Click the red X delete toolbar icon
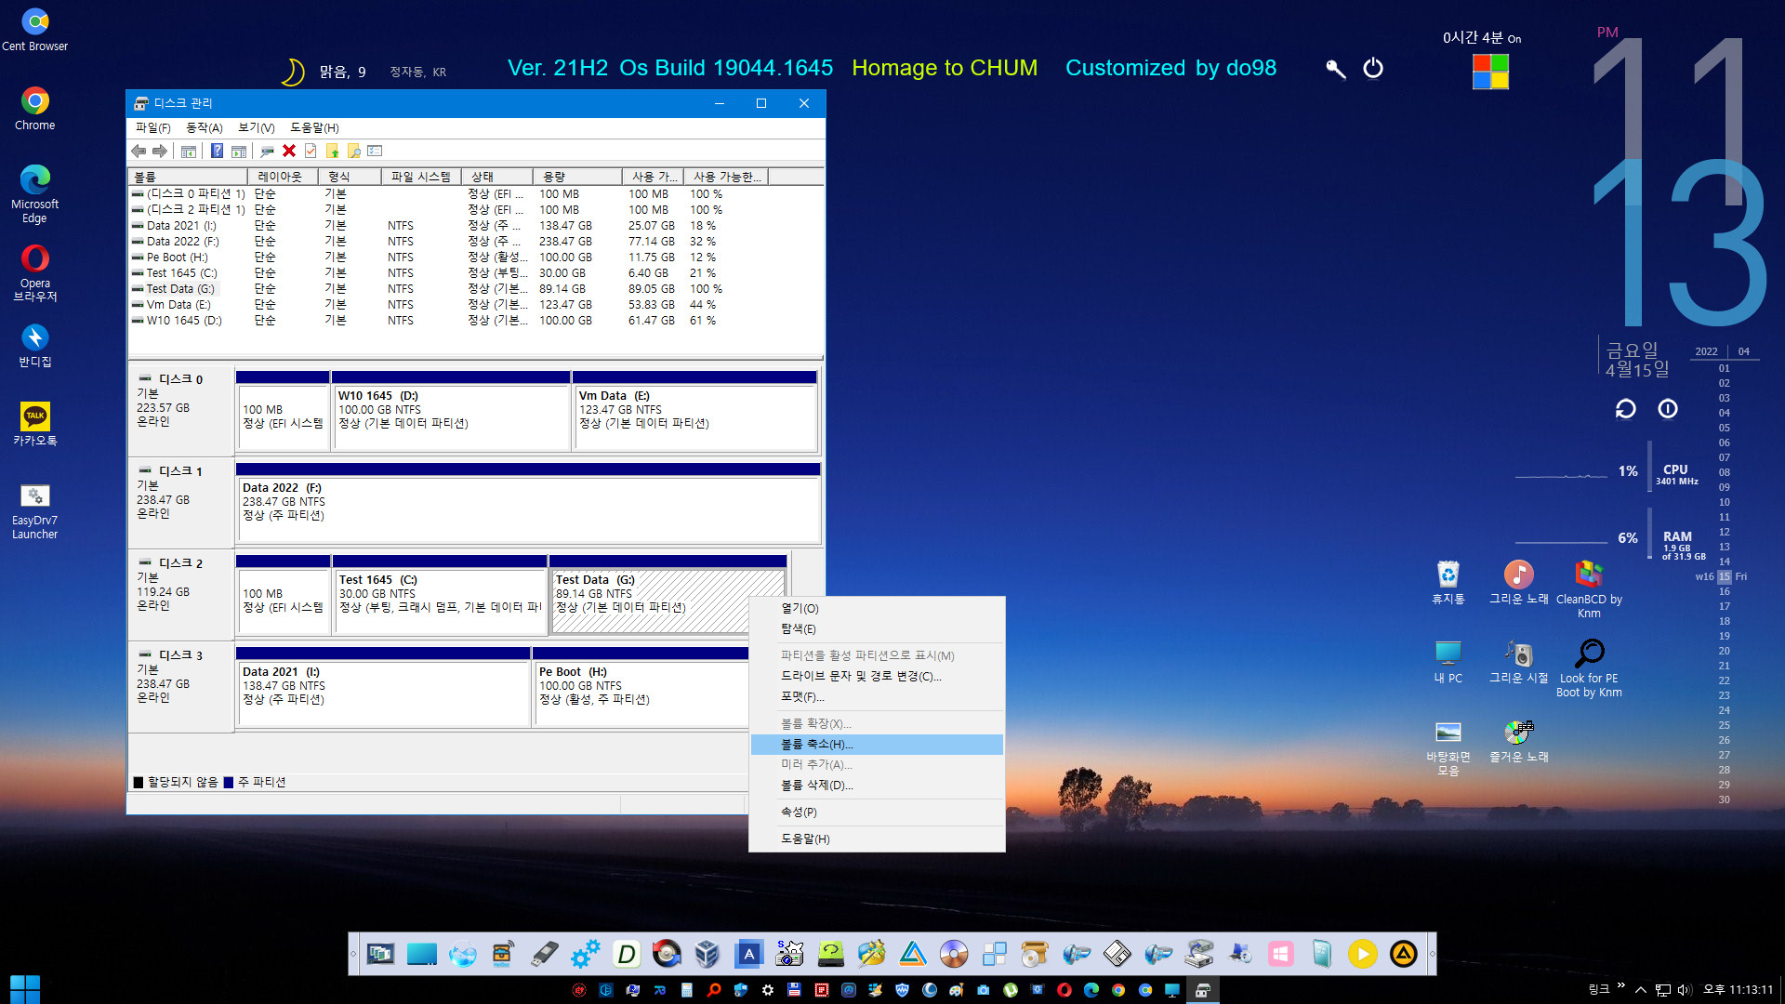 (x=289, y=151)
